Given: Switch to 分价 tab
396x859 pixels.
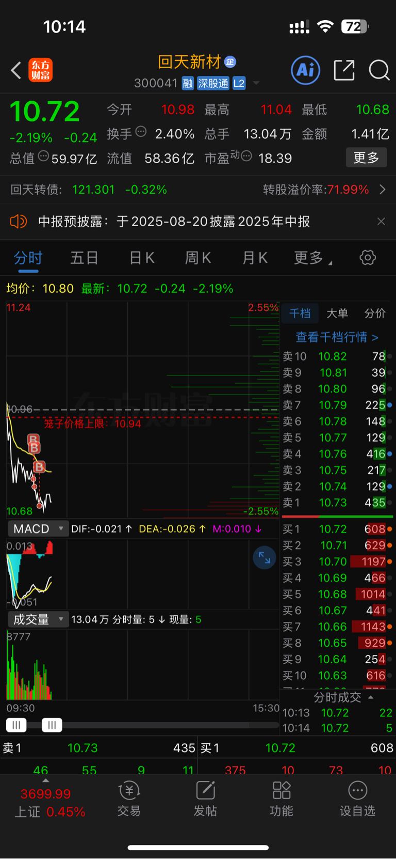Looking at the screenshot, I should tap(375, 314).
